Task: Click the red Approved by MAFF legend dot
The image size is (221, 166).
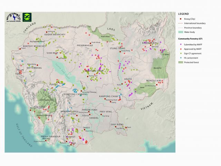Action: (180, 49)
